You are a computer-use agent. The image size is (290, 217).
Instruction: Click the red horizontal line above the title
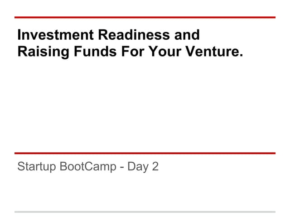click(x=145, y=17)
